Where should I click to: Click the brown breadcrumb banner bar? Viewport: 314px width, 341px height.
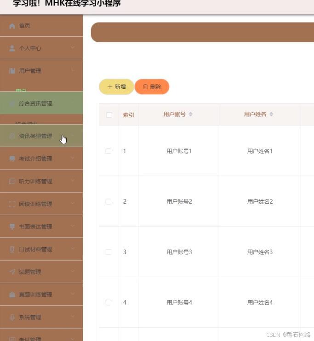(x=202, y=32)
